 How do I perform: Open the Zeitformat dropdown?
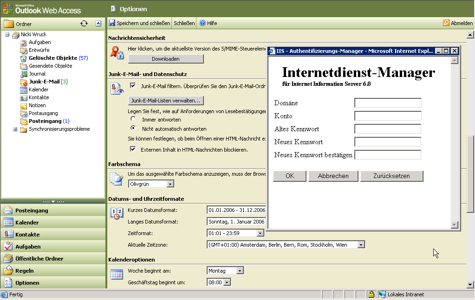tap(260, 233)
